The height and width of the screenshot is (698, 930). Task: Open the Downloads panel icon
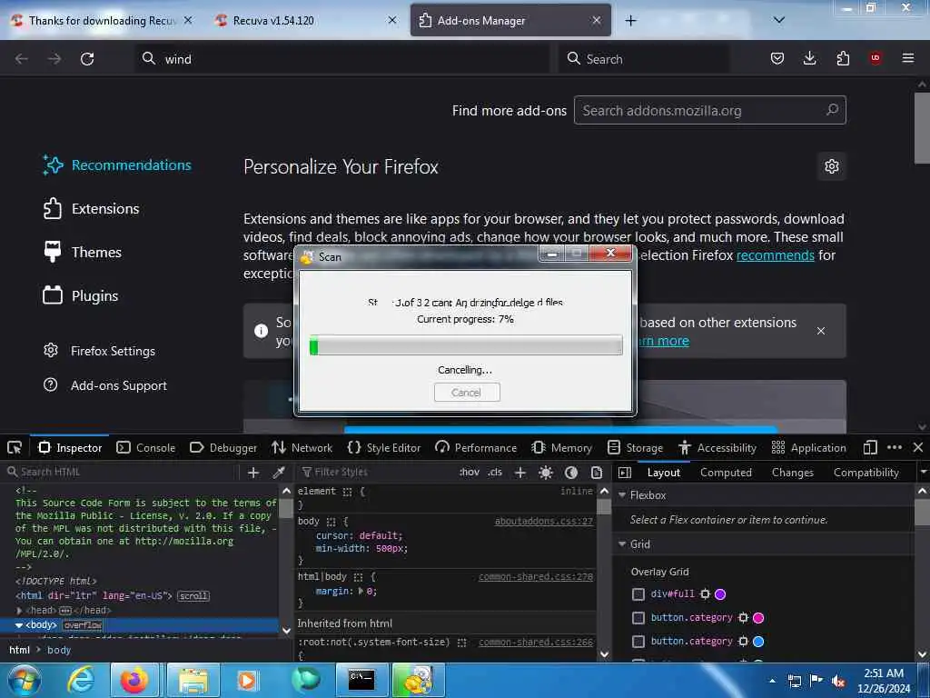click(x=809, y=58)
